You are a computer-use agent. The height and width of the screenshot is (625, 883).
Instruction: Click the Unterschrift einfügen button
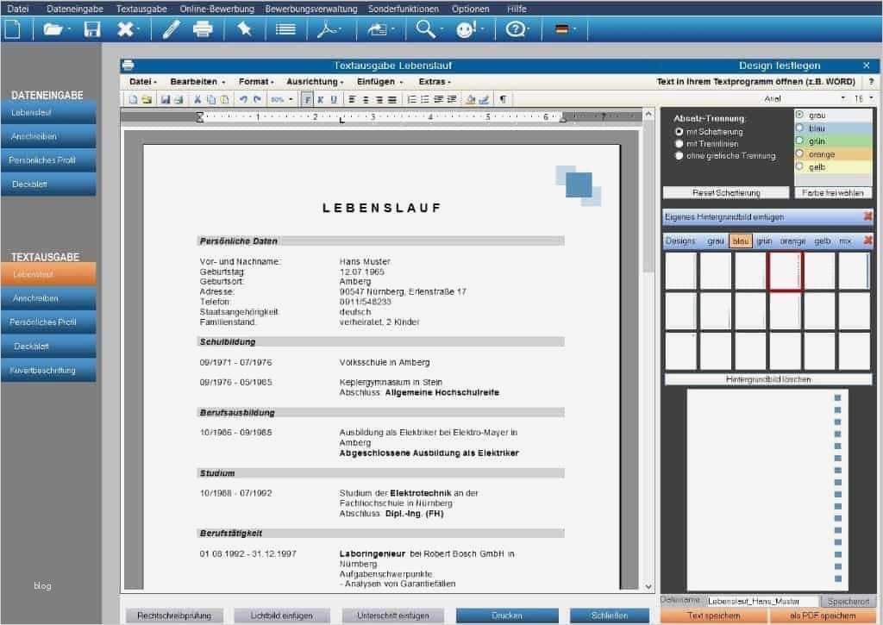tap(392, 616)
